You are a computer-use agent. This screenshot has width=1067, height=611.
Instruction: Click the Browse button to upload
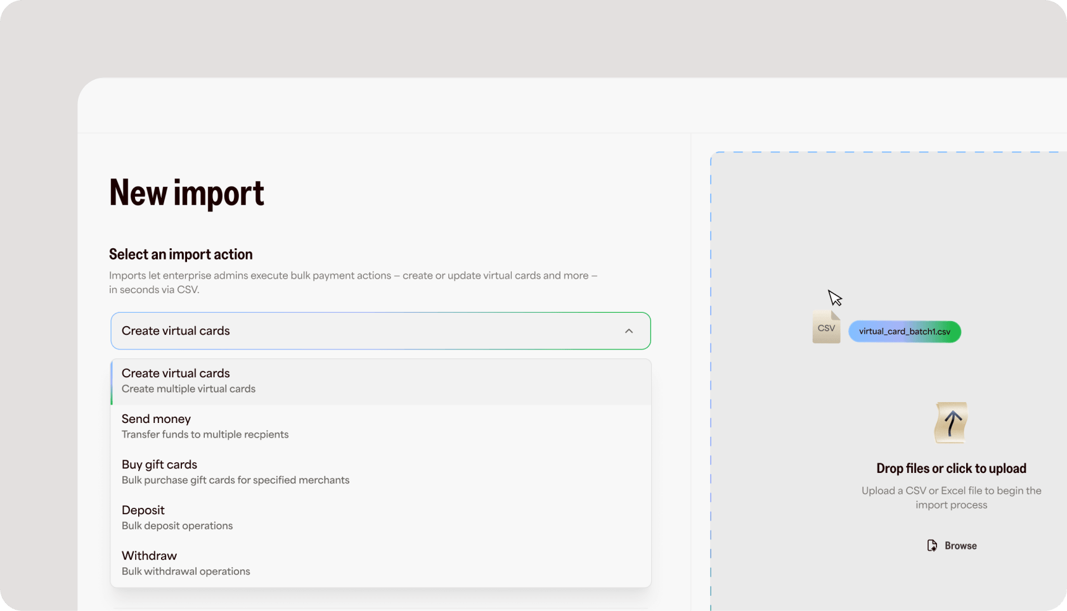951,546
